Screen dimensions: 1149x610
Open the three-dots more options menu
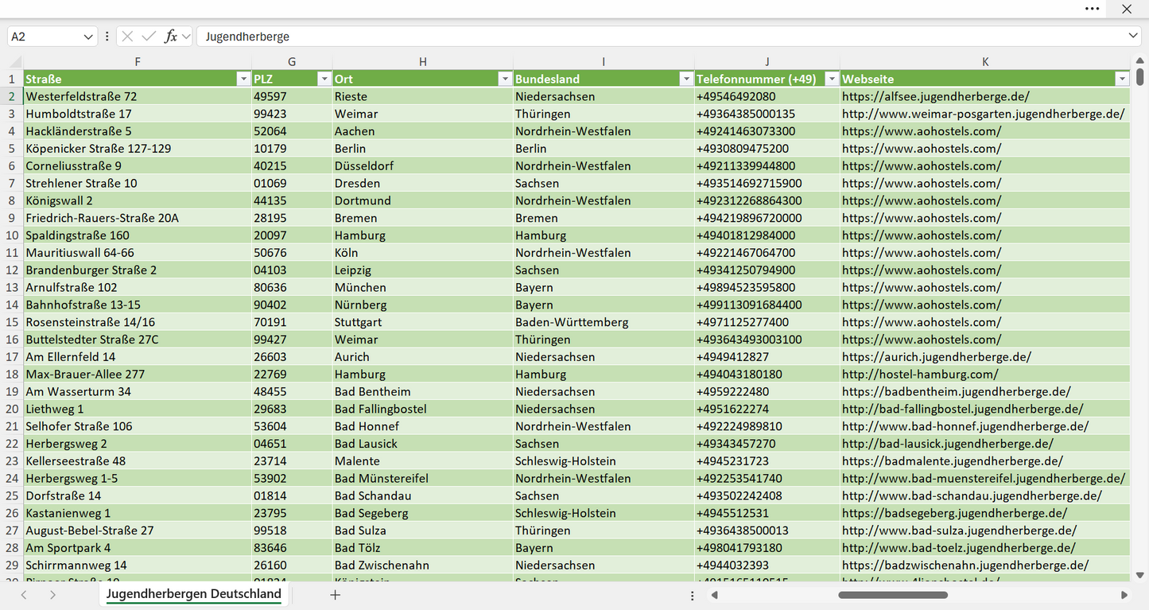click(1093, 9)
